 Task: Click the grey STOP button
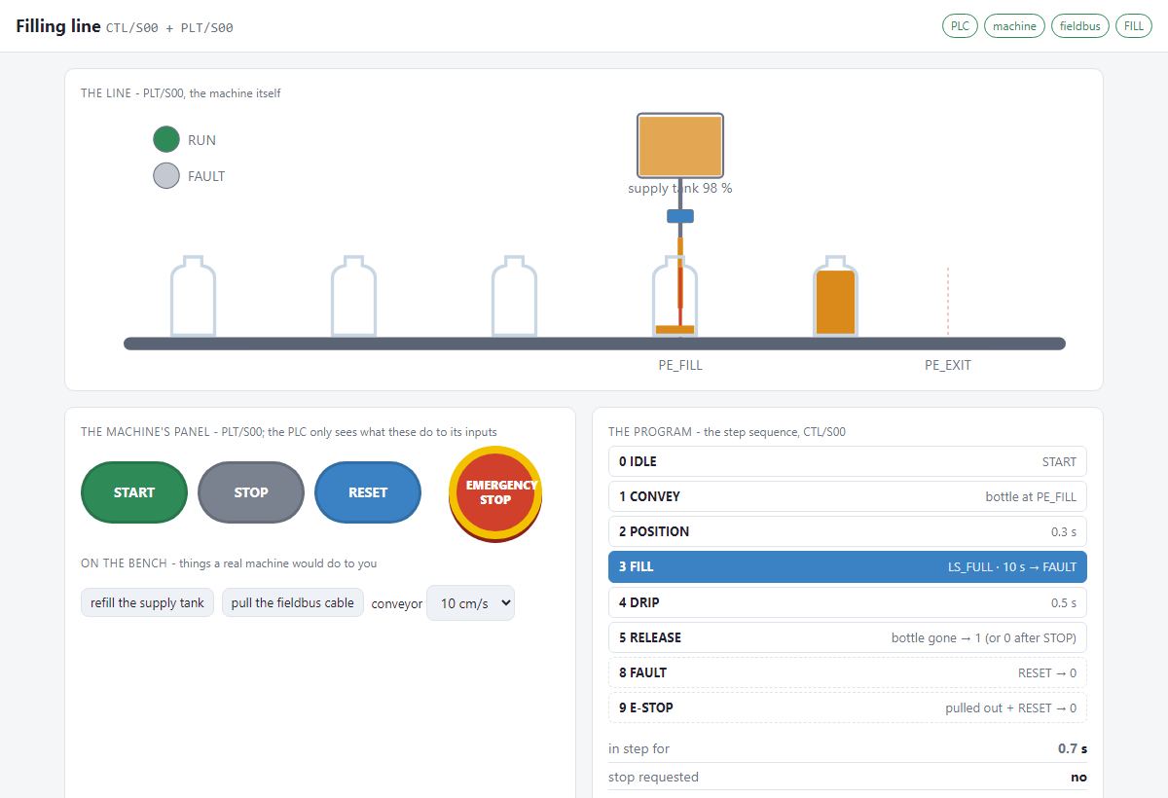251,492
